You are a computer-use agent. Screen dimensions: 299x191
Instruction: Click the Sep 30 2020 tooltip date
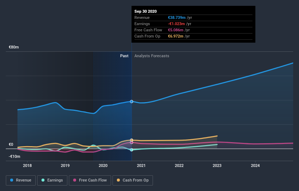pyautogui.click(x=146, y=11)
